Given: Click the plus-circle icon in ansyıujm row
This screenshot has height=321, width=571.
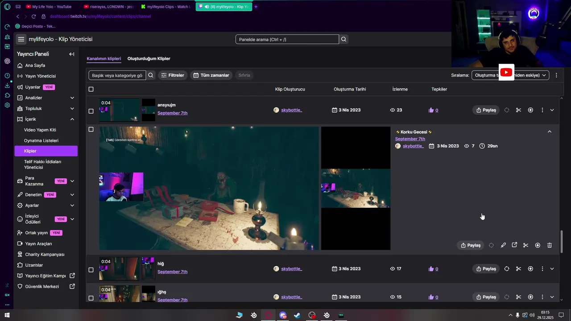Looking at the screenshot, I should [530, 110].
